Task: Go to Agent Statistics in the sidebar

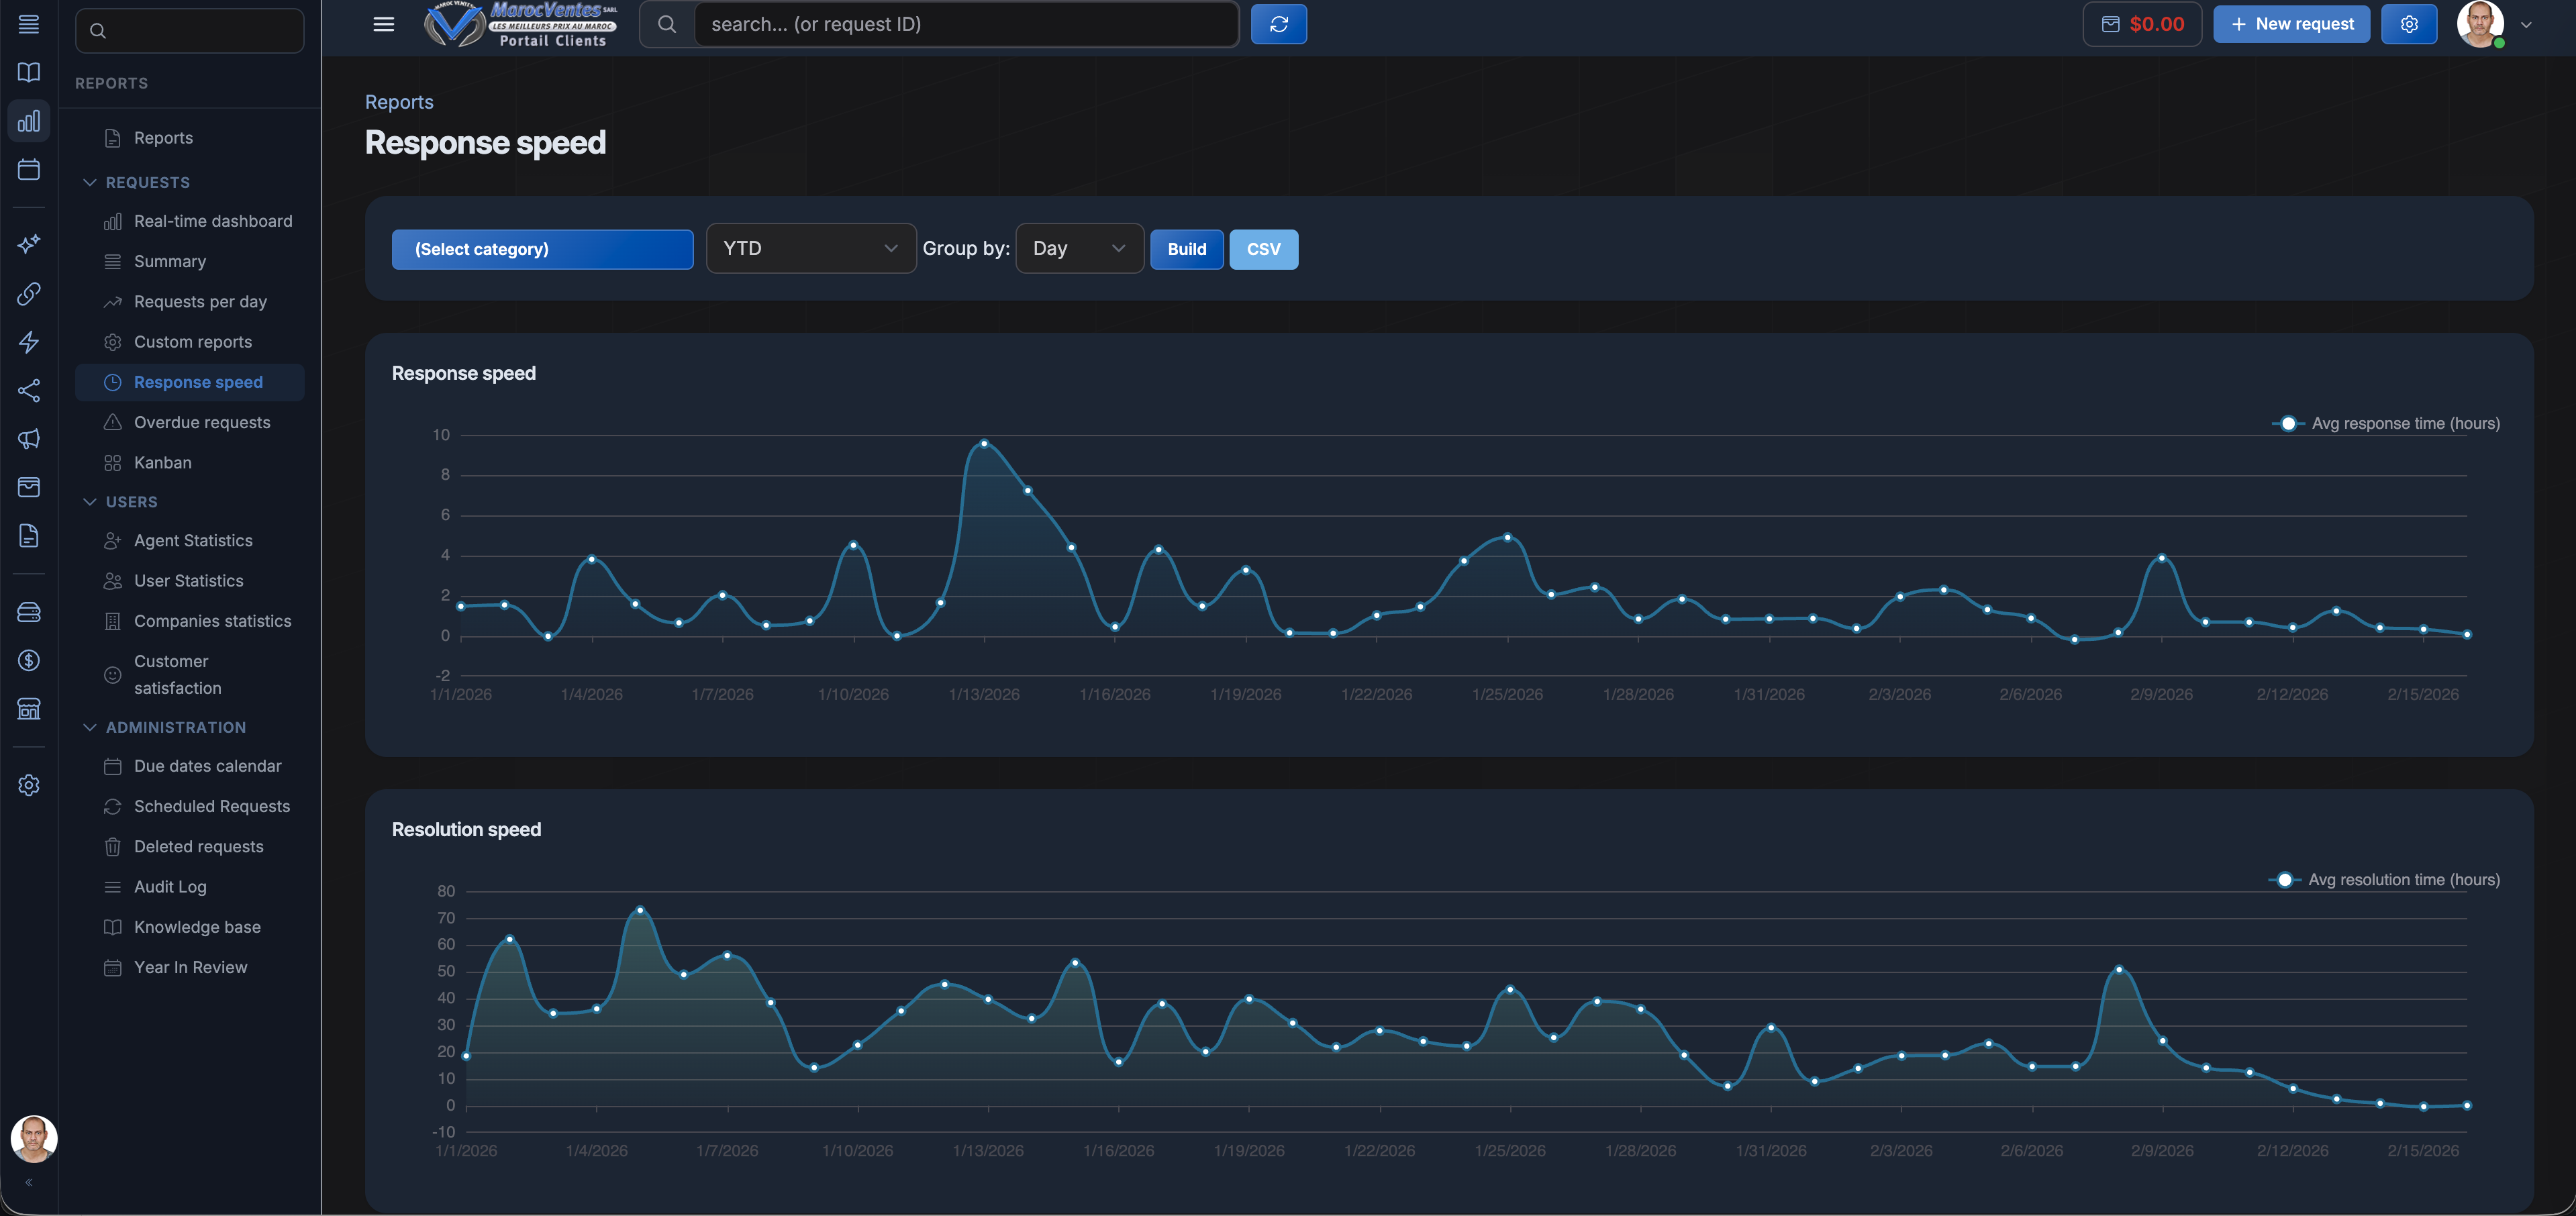Action: 193,540
